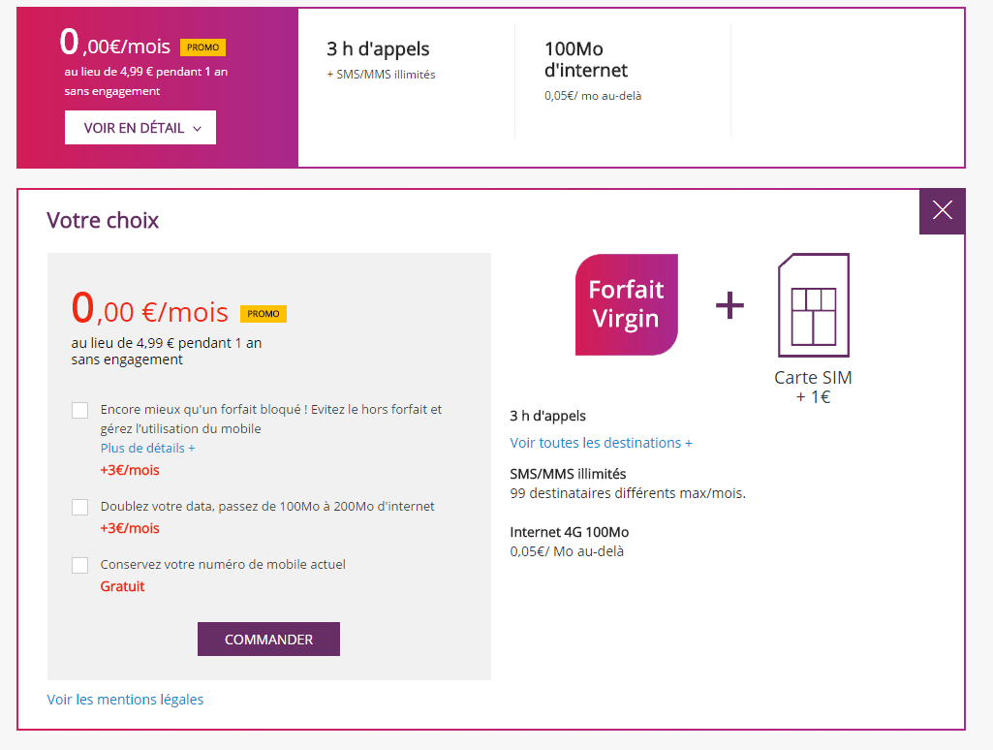Click the plus sign between plan and SIM

pos(729,305)
